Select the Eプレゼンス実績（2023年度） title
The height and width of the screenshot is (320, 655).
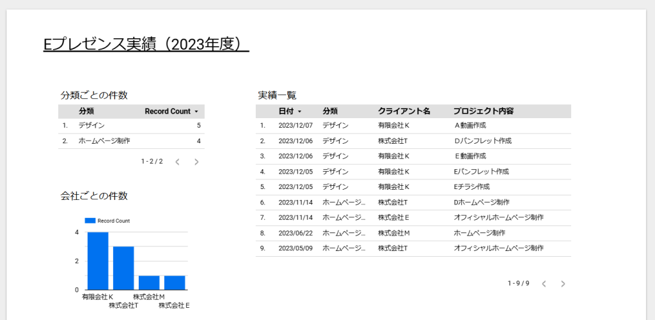click(x=146, y=45)
